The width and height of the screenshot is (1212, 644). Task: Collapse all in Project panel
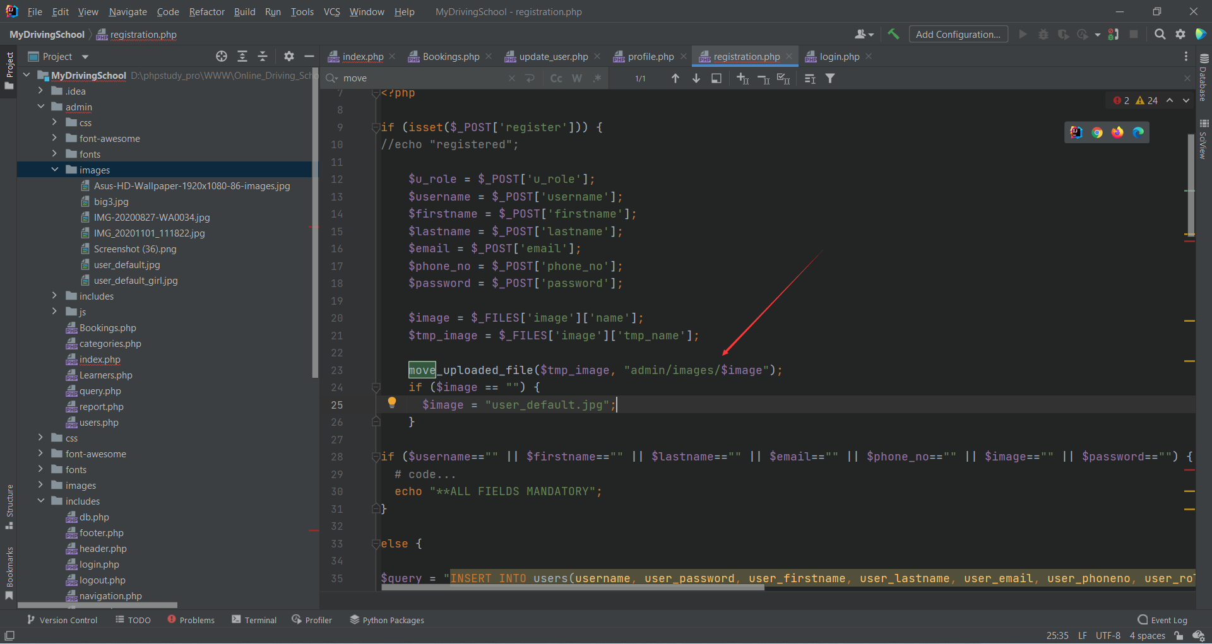tap(263, 57)
